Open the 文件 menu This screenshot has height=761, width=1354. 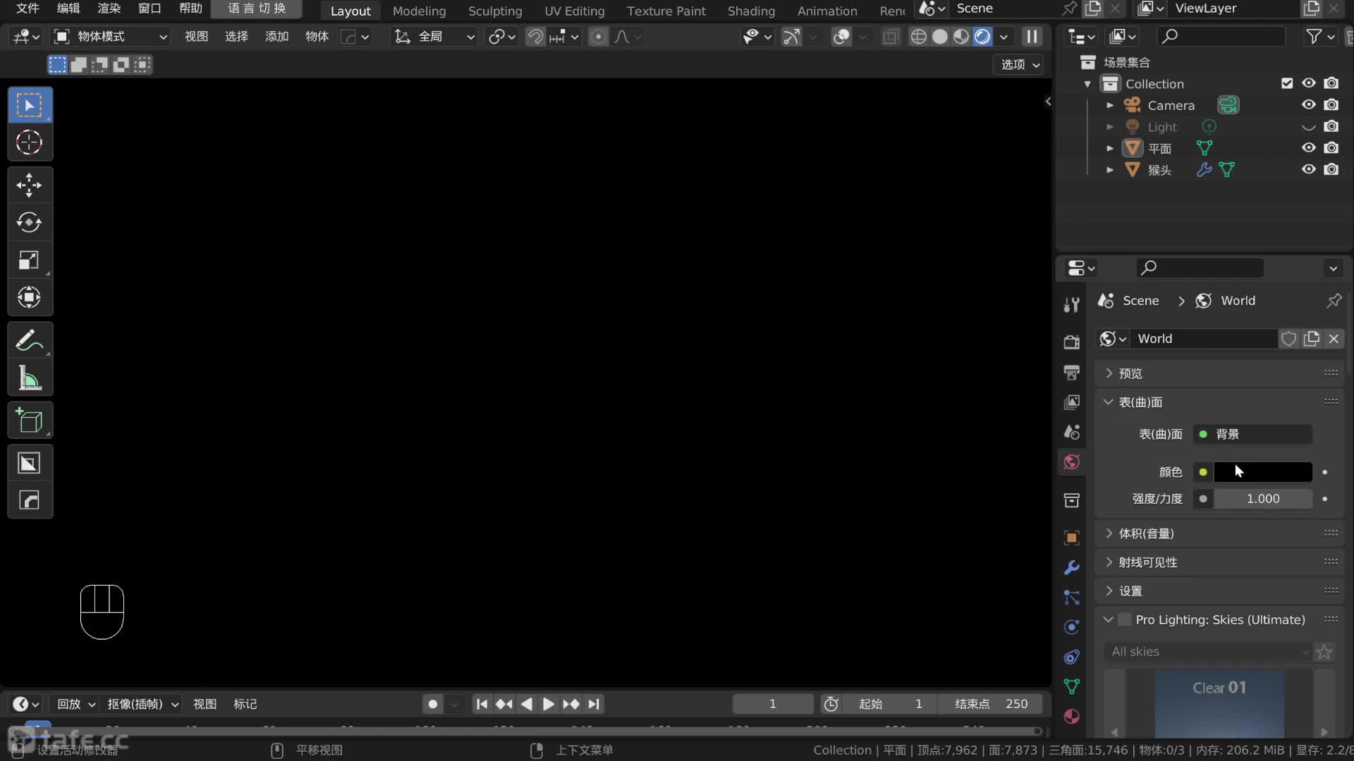[28, 8]
